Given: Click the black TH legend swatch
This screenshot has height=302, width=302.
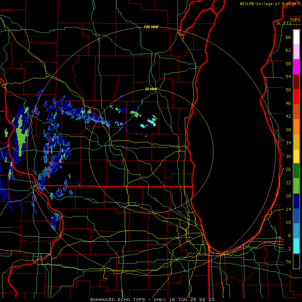Looking at the screenshot, I should click(x=296, y=261).
